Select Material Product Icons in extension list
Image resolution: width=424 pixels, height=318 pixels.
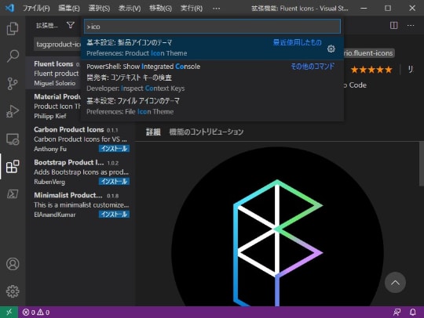pos(53,106)
